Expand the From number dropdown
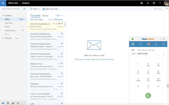The image size is (169, 105). [164, 54]
